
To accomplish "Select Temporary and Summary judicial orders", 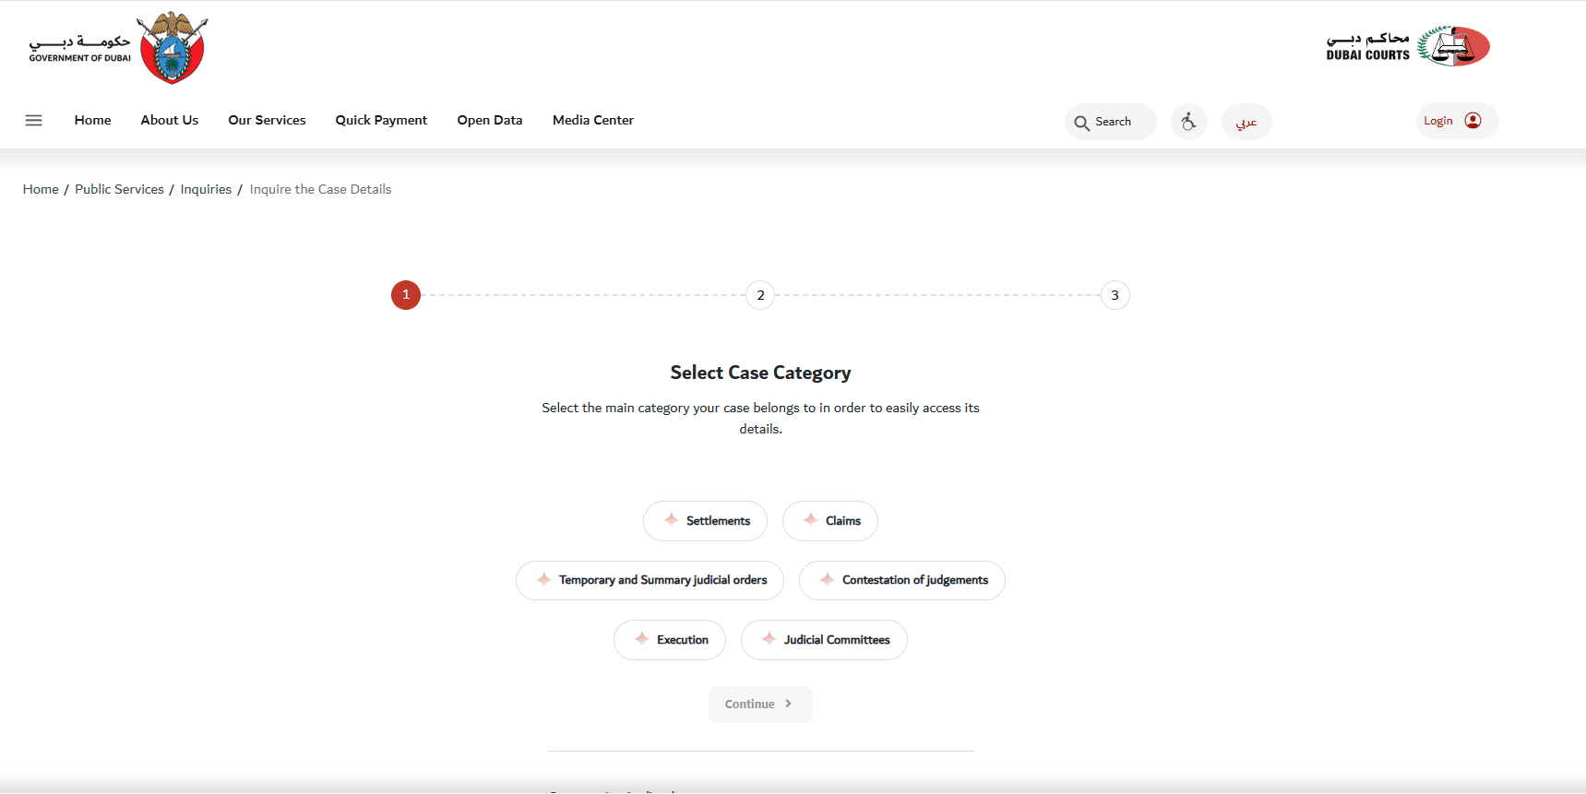I will pos(650,580).
